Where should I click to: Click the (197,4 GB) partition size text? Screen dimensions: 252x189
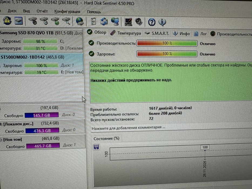click(49, 108)
